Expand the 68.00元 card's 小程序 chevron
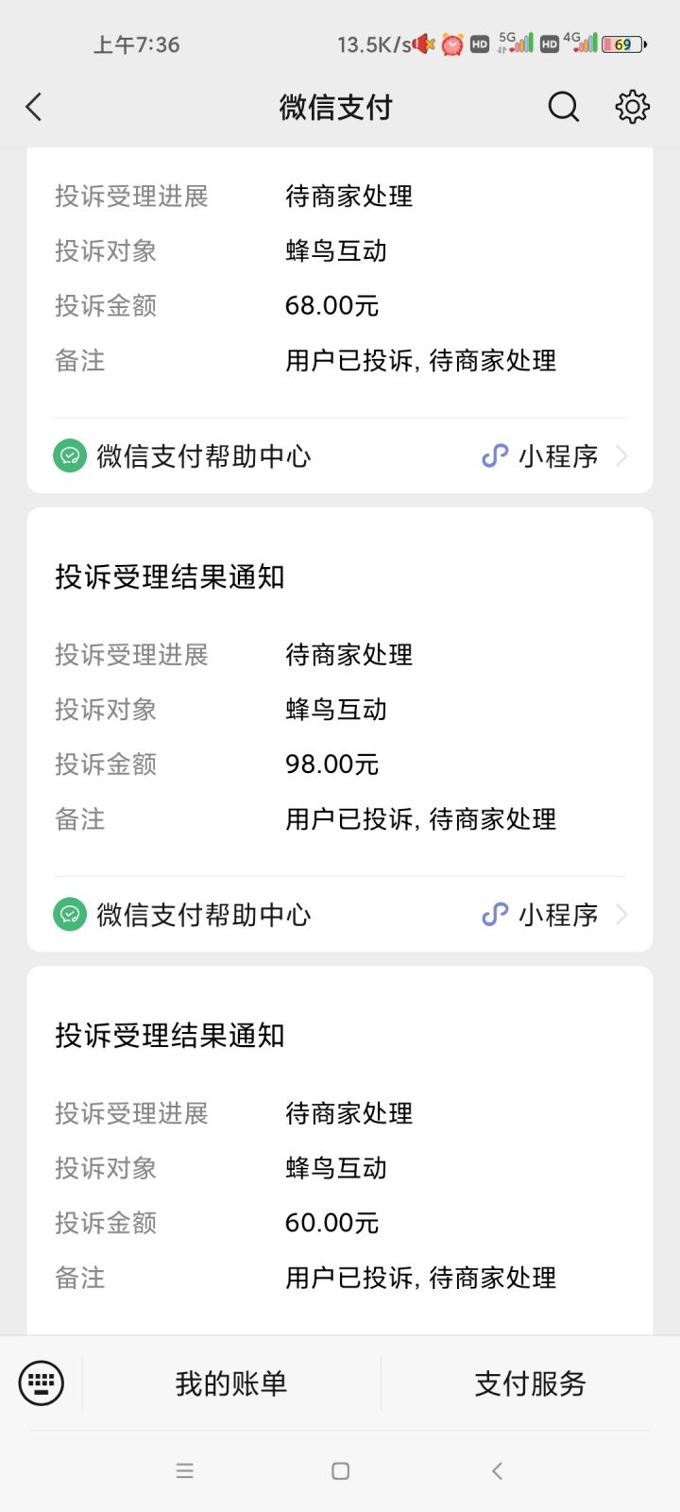 point(621,456)
